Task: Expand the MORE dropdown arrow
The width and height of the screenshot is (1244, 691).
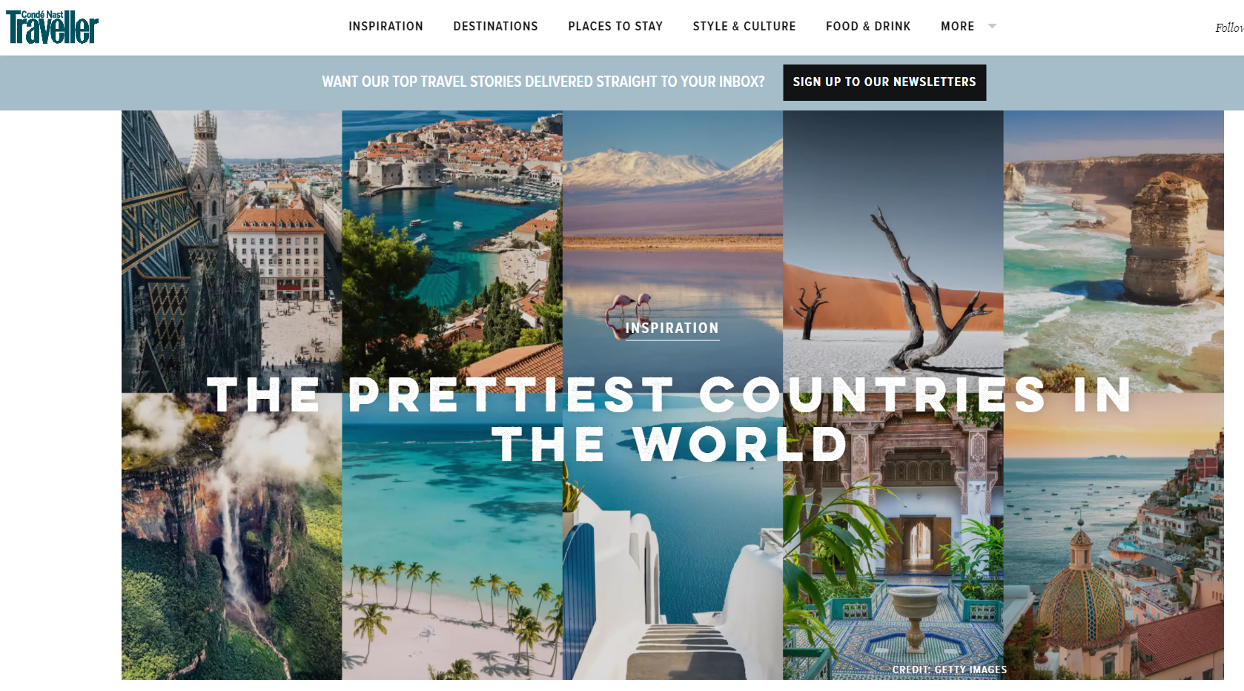Action: coord(992,26)
